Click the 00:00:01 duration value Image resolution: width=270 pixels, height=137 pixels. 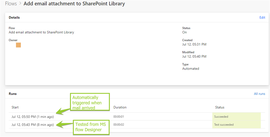pyautogui.click(x=119, y=117)
